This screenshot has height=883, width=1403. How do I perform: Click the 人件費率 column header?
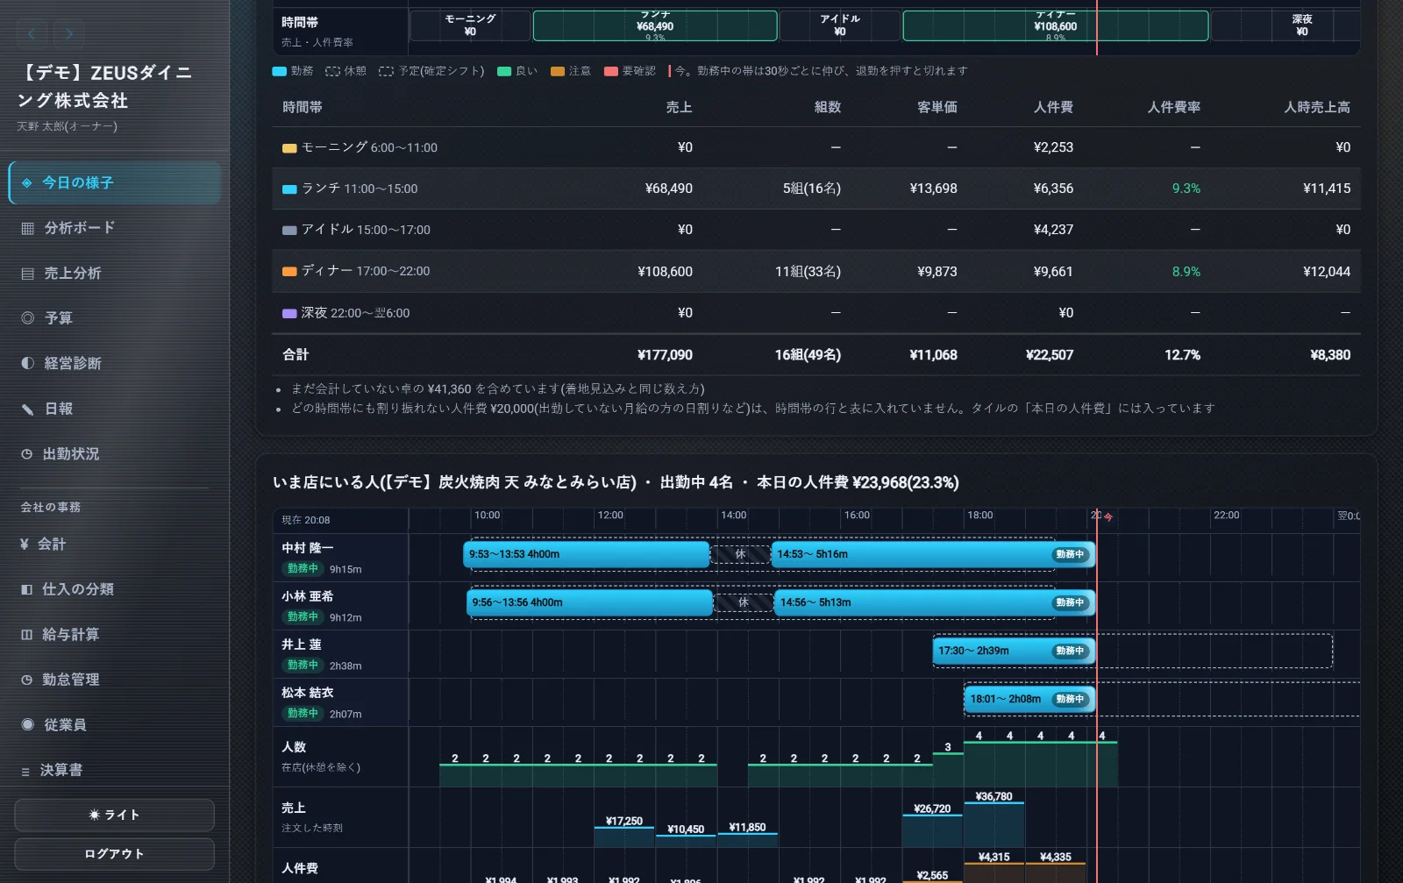tap(1174, 107)
